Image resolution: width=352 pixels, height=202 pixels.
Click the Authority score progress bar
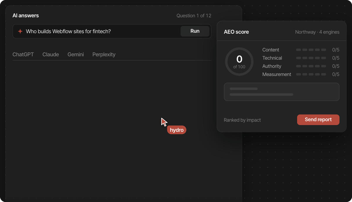pyautogui.click(x=311, y=66)
